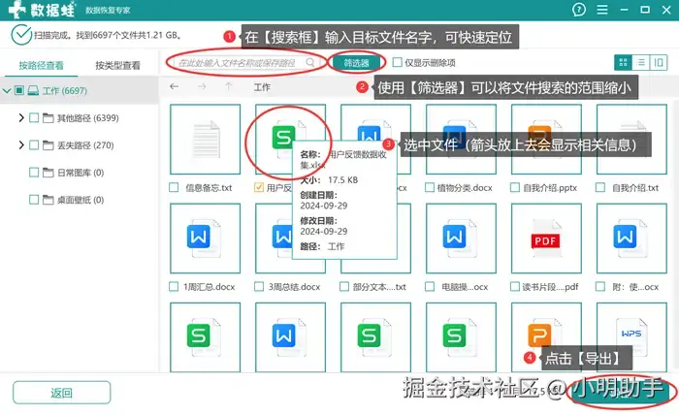Tick checkbox for 自我介绍.pptx
The image size is (679, 415).
515,187
